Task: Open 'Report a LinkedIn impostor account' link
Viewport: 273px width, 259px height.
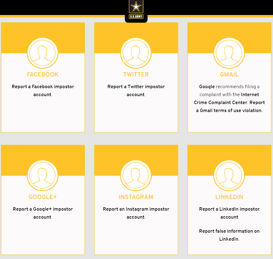Action: coord(229,213)
